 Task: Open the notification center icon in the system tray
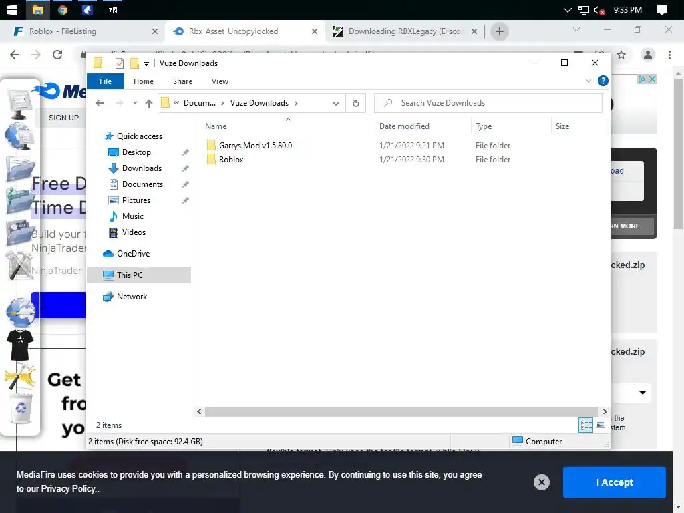point(662,9)
